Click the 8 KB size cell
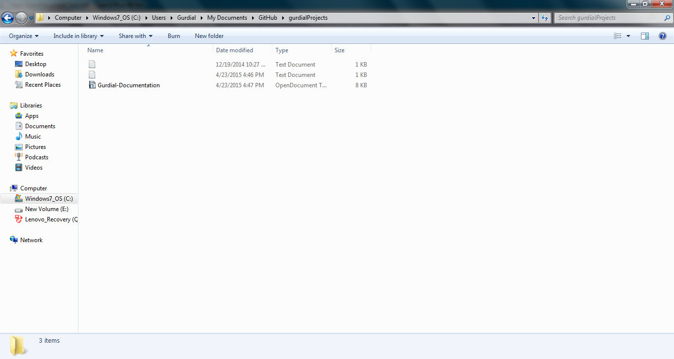The height and width of the screenshot is (359, 674). 361,85
